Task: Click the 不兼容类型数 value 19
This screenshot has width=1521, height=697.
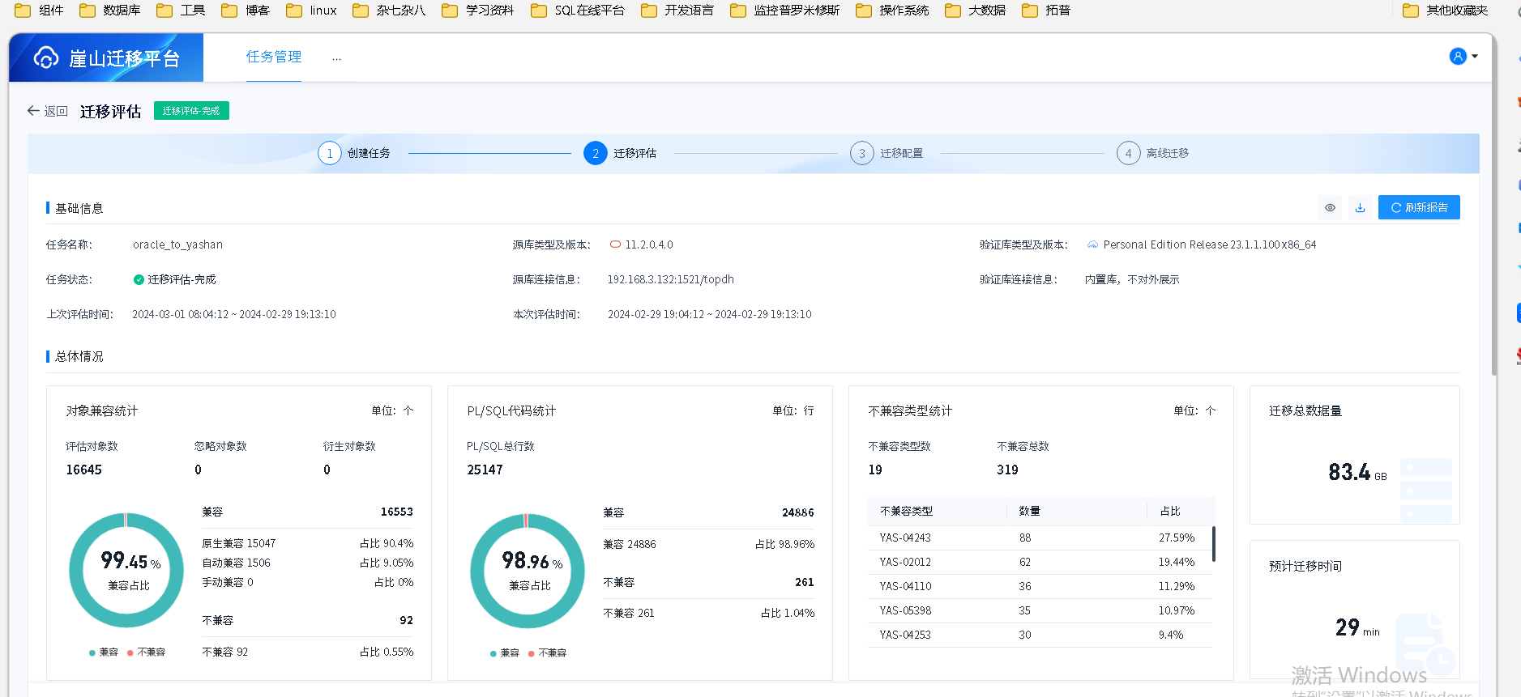Action: point(875,470)
